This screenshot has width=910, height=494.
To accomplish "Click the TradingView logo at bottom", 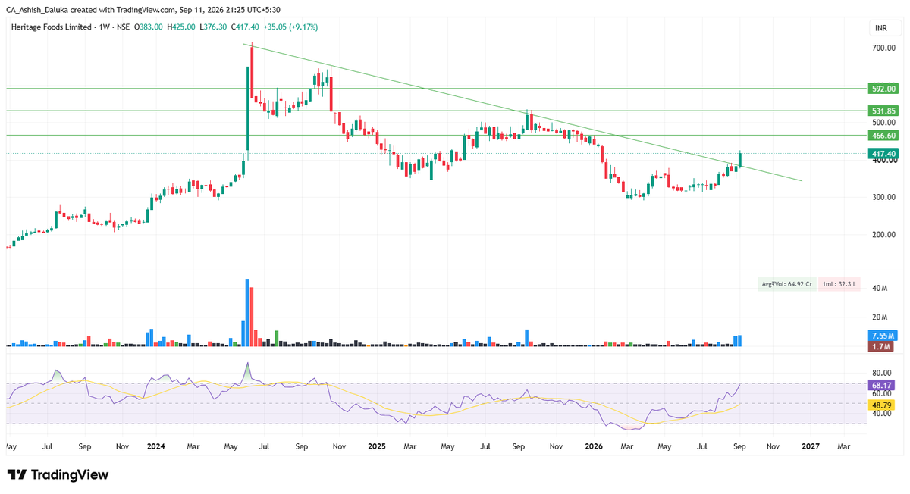I will pyautogui.click(x=58, y=475).
